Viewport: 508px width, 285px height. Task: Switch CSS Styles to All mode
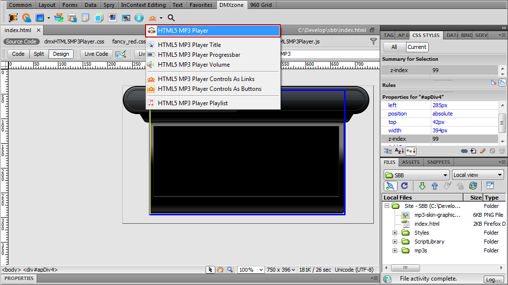click(394, 47)
